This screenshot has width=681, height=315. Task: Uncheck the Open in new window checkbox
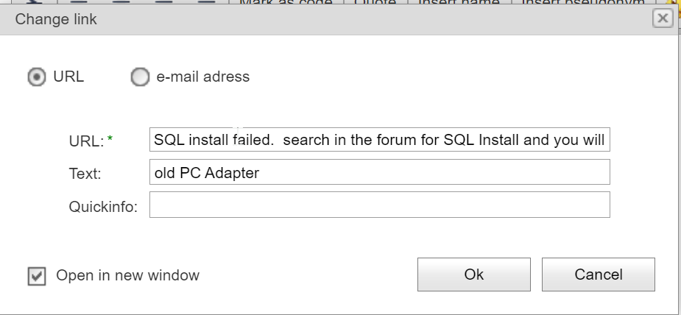click(36, 276)
